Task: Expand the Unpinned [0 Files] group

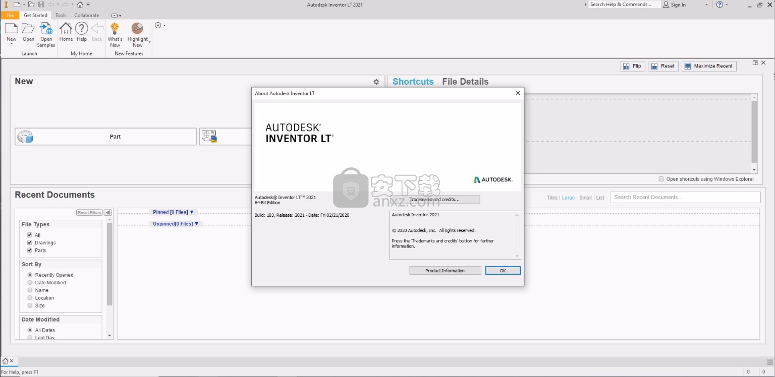Action: [x=176, y=224]
